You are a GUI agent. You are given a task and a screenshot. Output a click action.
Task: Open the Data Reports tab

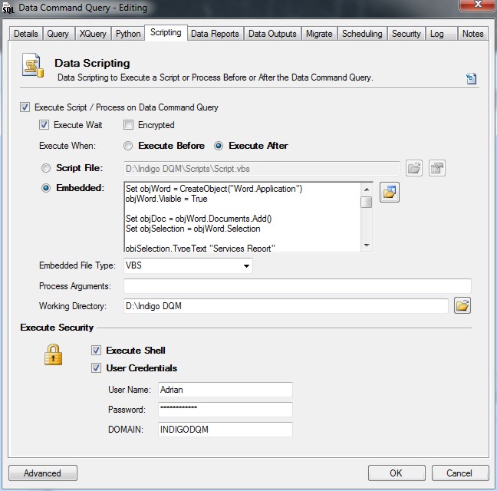coord(215,34)
